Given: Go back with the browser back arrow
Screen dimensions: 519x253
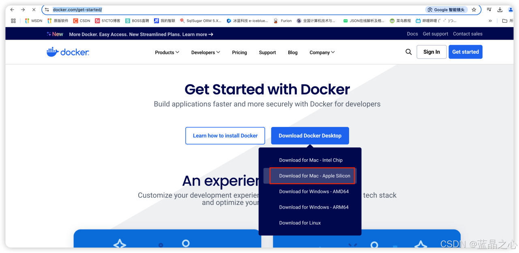Looking at the screenshot, I should point(12,10).
